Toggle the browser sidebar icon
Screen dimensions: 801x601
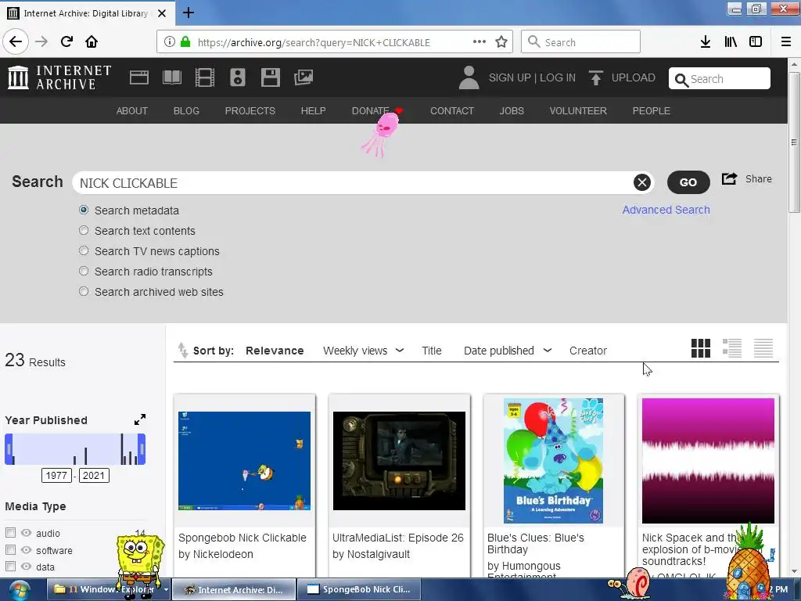click(756, 42)
